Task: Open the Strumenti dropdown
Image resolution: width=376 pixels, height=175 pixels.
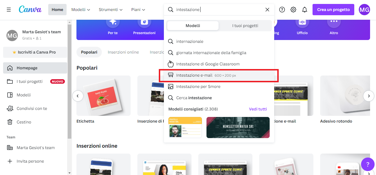Action: pos(110,9)
